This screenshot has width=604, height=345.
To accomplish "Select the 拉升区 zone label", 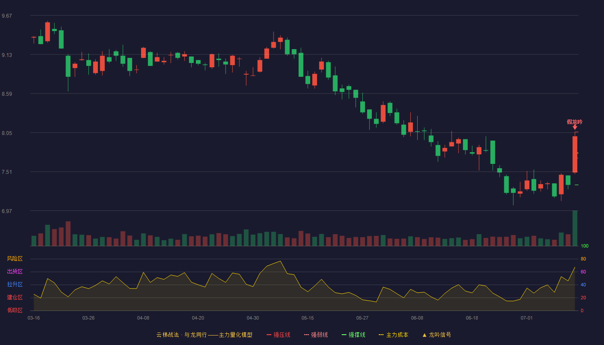I will (15, 285).
